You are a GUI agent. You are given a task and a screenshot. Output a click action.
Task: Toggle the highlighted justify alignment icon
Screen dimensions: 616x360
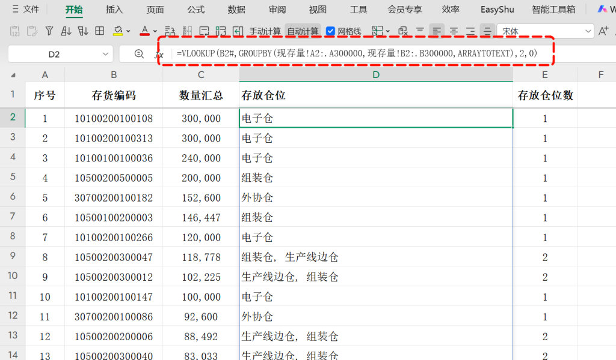pyautogui.click(x=487, y=31)
